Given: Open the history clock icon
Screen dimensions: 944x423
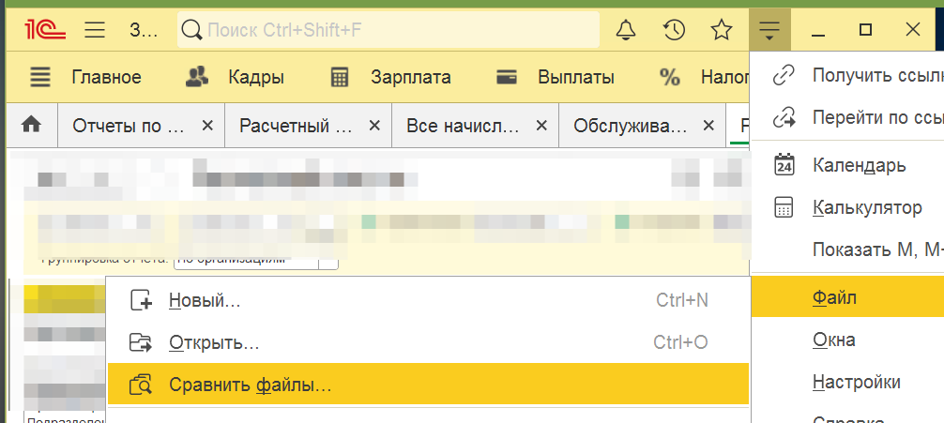Looking at the screenshot, I should click(x=674, y=29).
